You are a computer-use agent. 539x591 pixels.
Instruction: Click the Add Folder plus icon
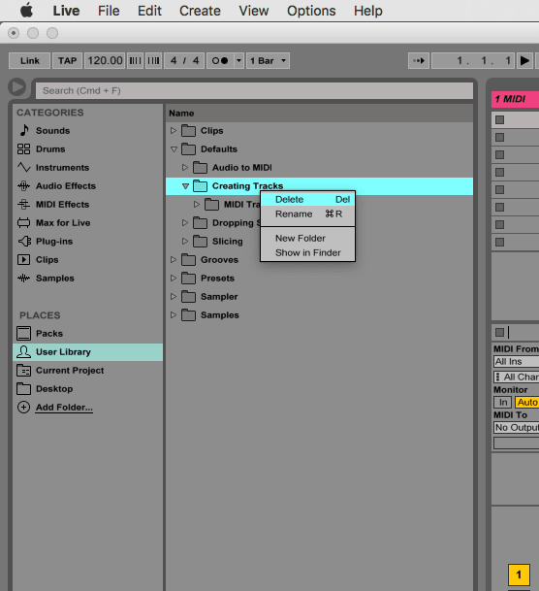[23, 408]
